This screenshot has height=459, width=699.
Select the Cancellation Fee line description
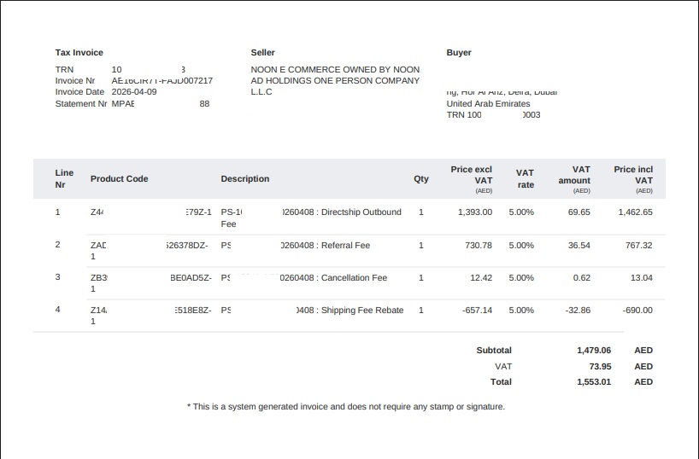(x=303, y=278)
